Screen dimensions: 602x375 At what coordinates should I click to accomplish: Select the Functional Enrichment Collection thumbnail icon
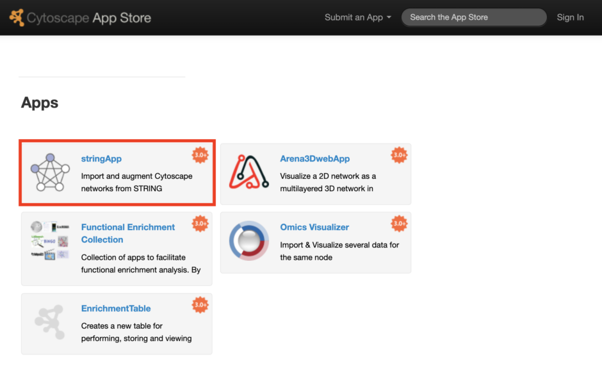tap(50, 240)
